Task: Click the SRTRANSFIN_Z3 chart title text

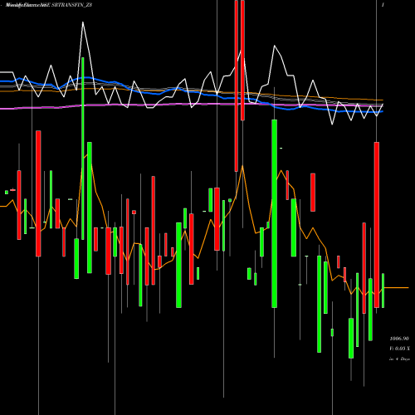Action: [x=71, y=5]
